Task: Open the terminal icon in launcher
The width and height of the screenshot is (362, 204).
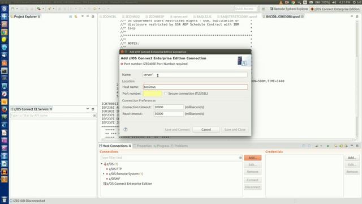Action: pyautogui.click(x=4, y=71)
